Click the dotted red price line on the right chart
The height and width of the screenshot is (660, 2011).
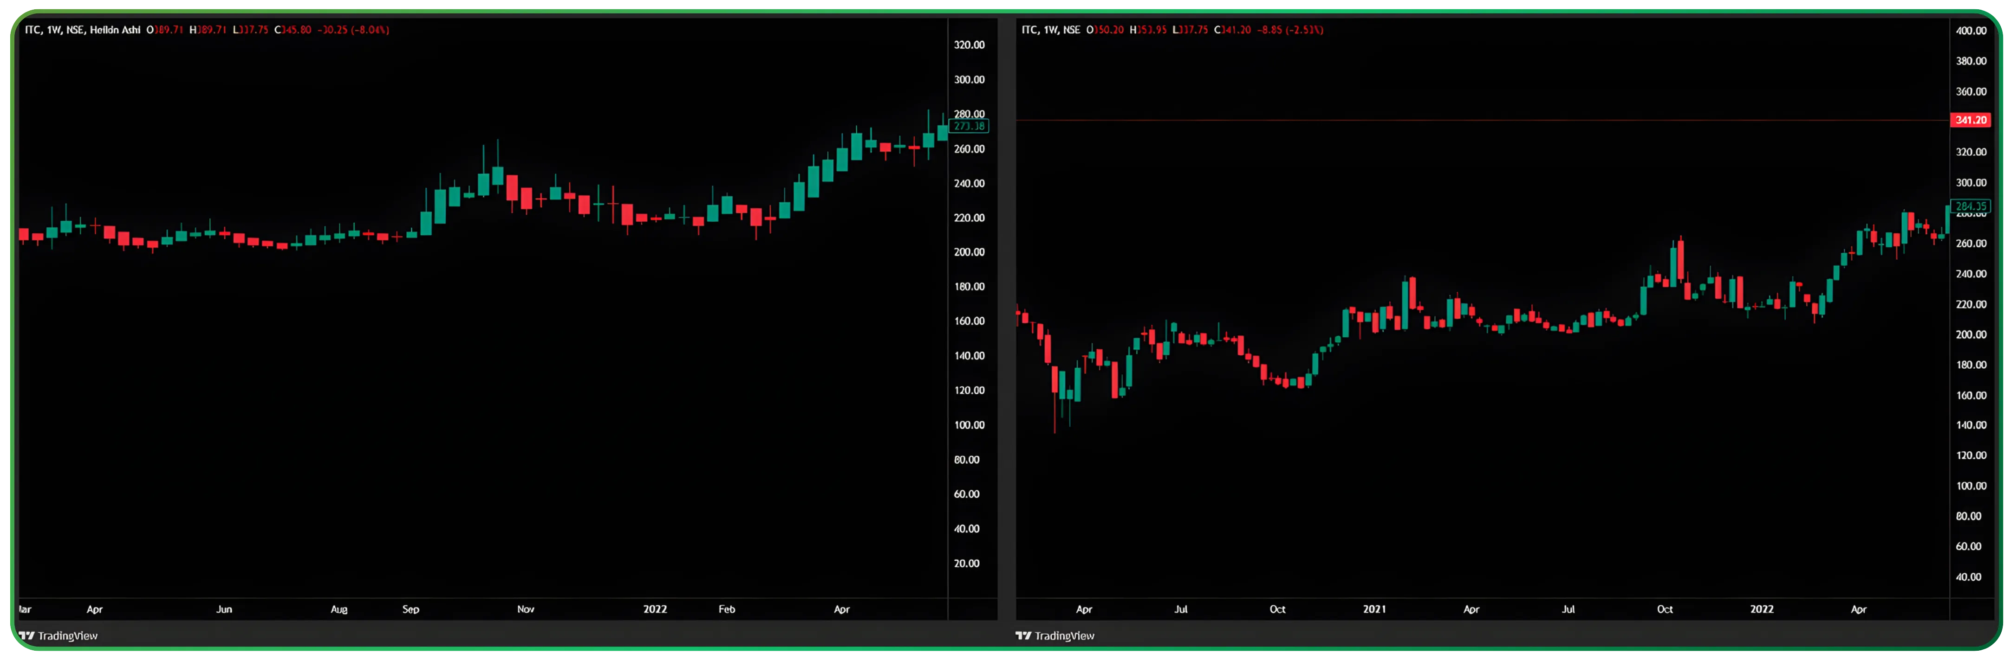1483,120
